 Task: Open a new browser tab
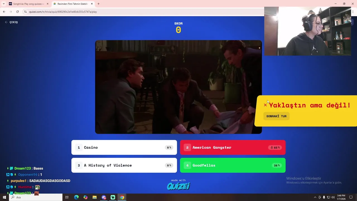tap(98, 4)
